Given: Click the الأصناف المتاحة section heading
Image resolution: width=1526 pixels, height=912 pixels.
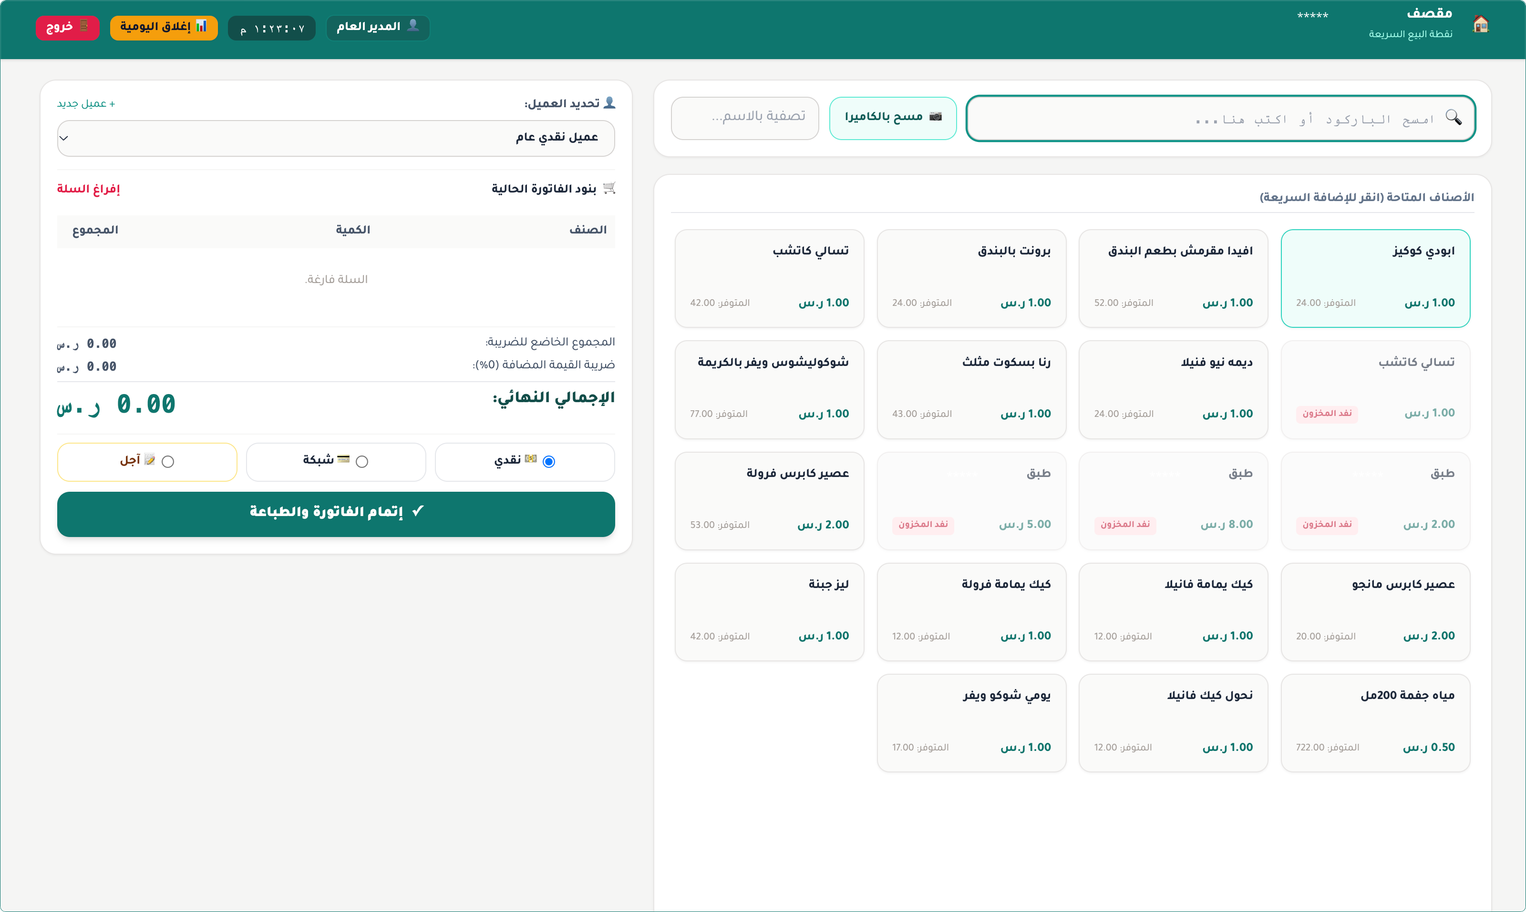Looking at the screenshot, I should 1367,197.
